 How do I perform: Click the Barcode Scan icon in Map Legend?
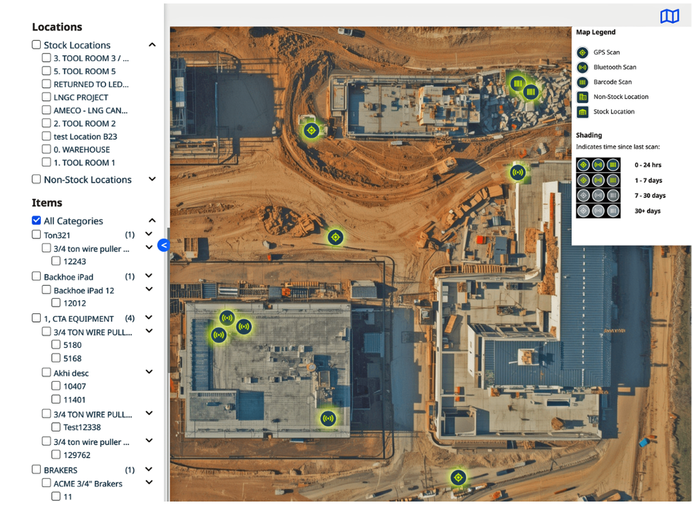(583, 82)
